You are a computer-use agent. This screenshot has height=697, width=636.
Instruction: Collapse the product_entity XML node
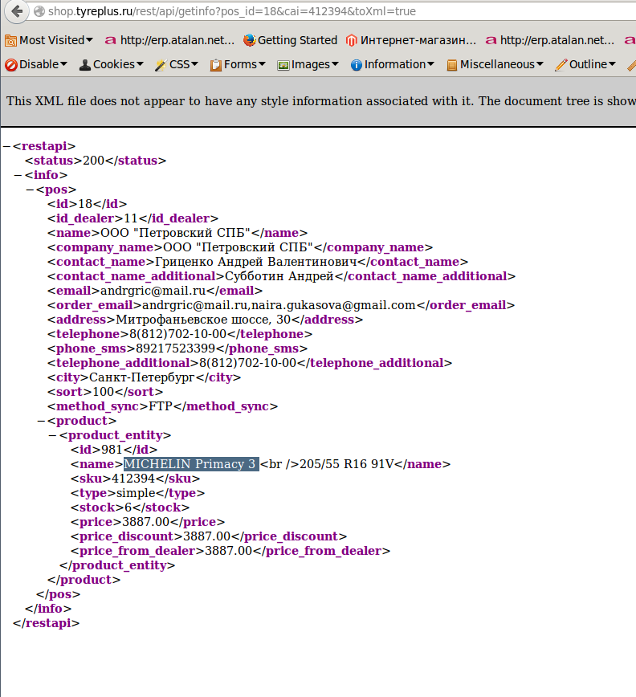pos(52,435)
